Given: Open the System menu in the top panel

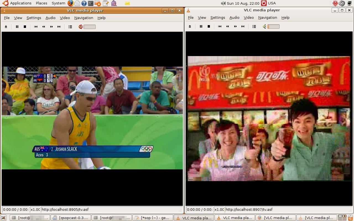Looking at the screenshot, I should (x=58, y=3).
